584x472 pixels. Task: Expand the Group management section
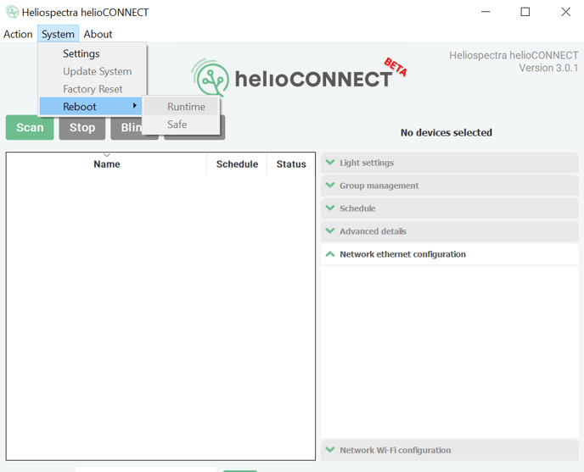[x=450, y=186]
